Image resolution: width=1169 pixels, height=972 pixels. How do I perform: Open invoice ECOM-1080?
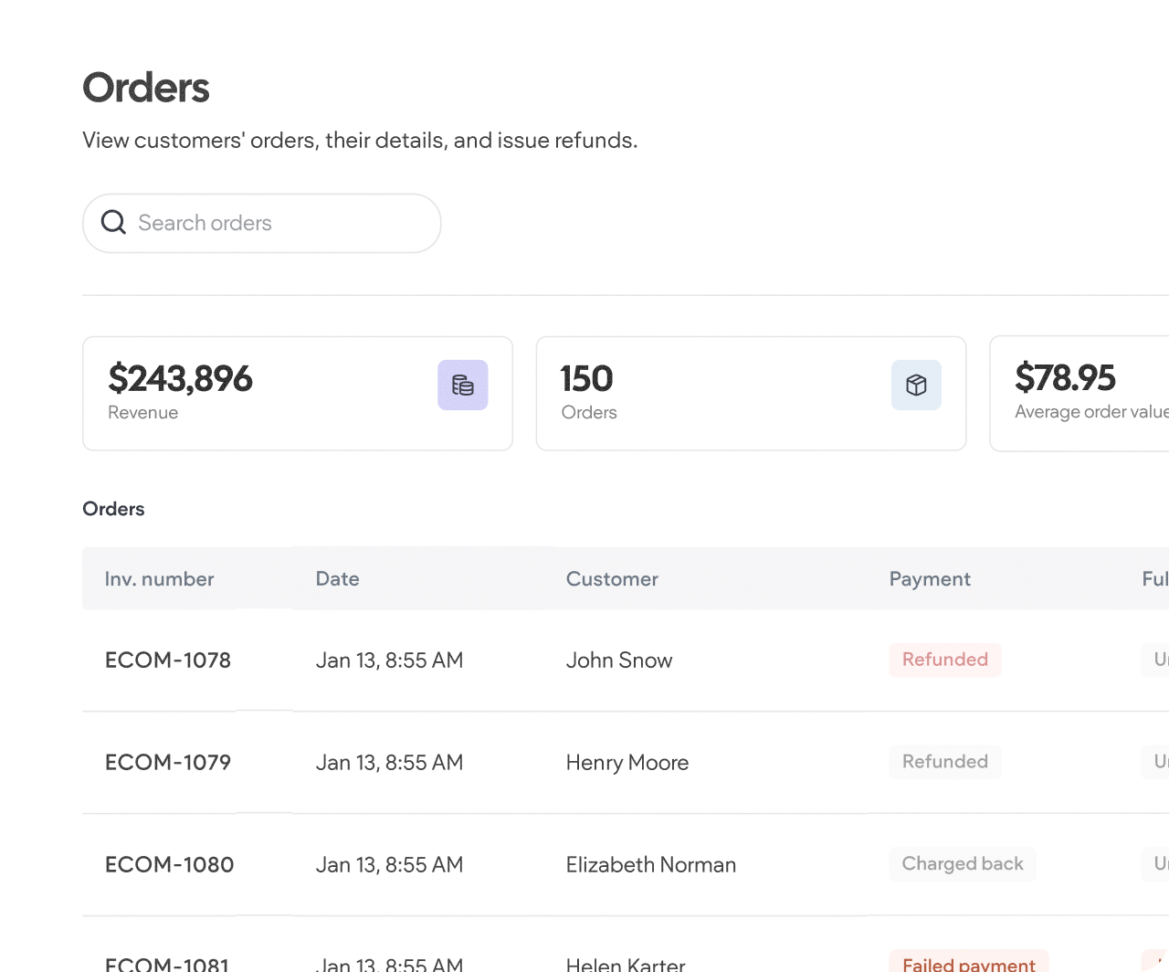coord(170,864)
